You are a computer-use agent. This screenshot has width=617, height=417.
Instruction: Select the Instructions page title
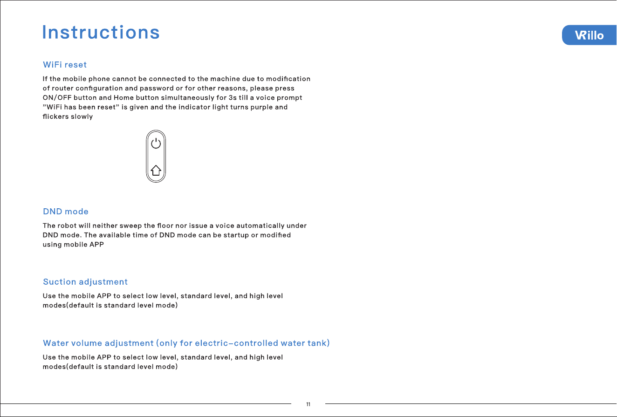[101, 32]
